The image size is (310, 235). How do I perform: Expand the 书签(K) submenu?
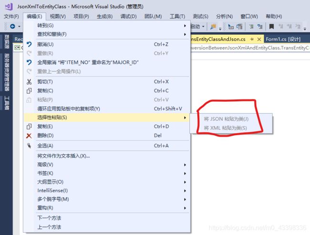[x=185, y=173]
